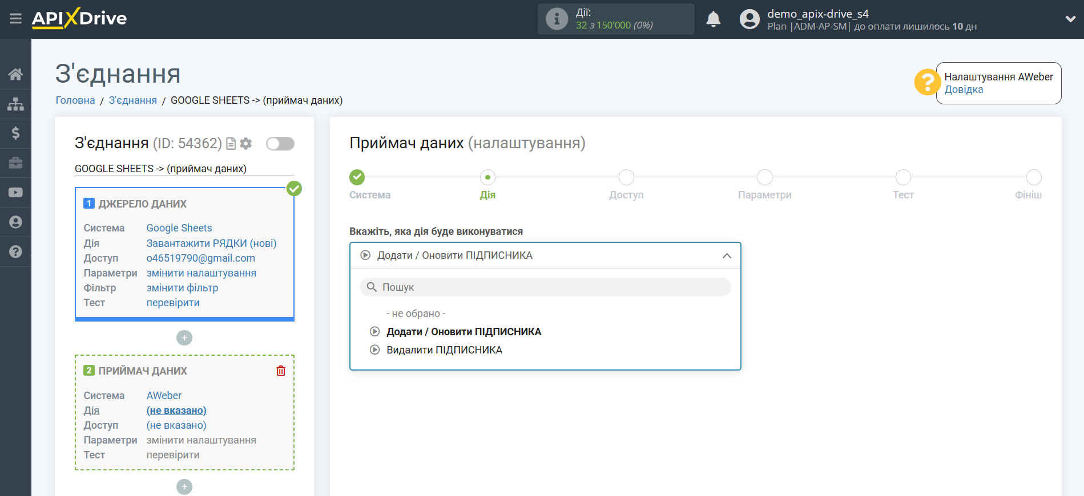Toggle the connection on/off switch

[x=280, y=144]
